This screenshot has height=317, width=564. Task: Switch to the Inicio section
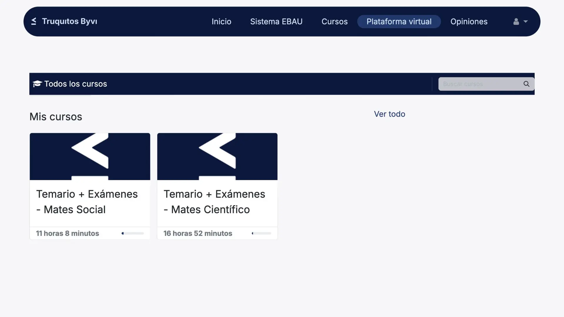tap(221, 21)
